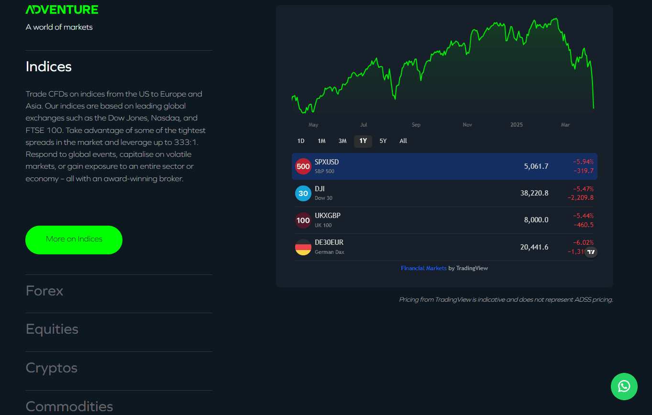Expand the Commodities section
The width and height of the screenshot is (652, 415).
click(x=69, y=406)
